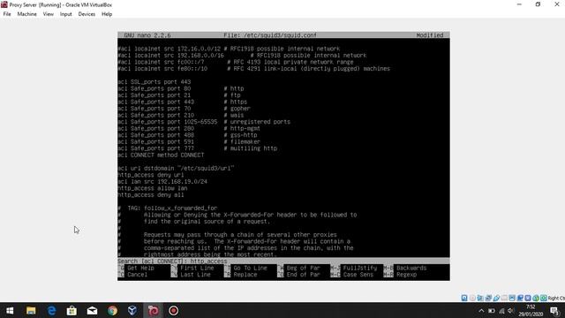Click the 'End of Par' nano shortcut
The width and height of the screenshot is (565, 318).
point(303,275)
